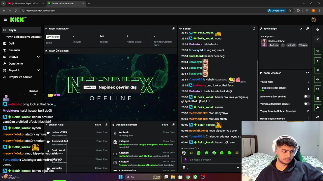The width and height of the screenshot is (323, 181).
Task: Open Microsoft Store from the taskbar
Action: 180,177
